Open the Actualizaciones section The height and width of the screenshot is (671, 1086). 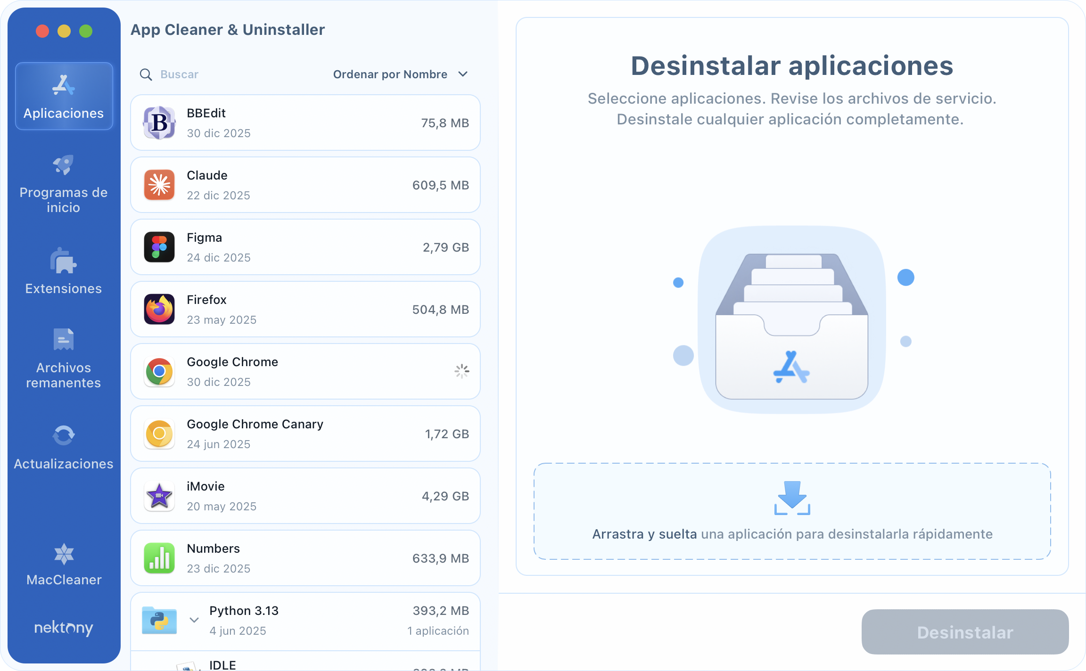pyautogui.click(x=64, y=447)
